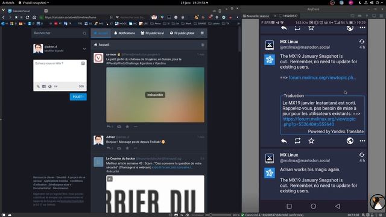The height and width of the screenshot is (217, 386).
Task: Favourite ra-mon's garden photo post
Action: click(127, 127)
